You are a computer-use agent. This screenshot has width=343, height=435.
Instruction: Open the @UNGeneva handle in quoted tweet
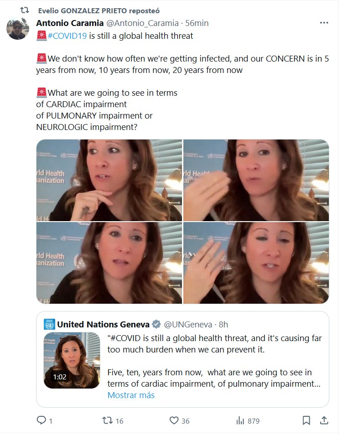tap(188, 324)
